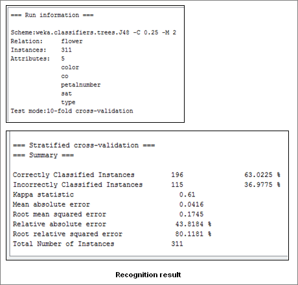Select the 'color' attribute line
298x285 pixels.
(70, 67)
